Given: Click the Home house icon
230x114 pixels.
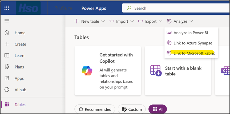Looking at the screenshot, I should point(7,33).
